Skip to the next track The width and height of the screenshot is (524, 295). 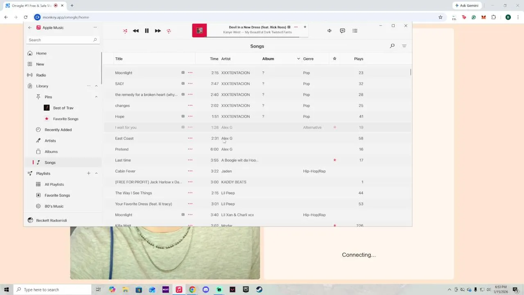[158, 31]
